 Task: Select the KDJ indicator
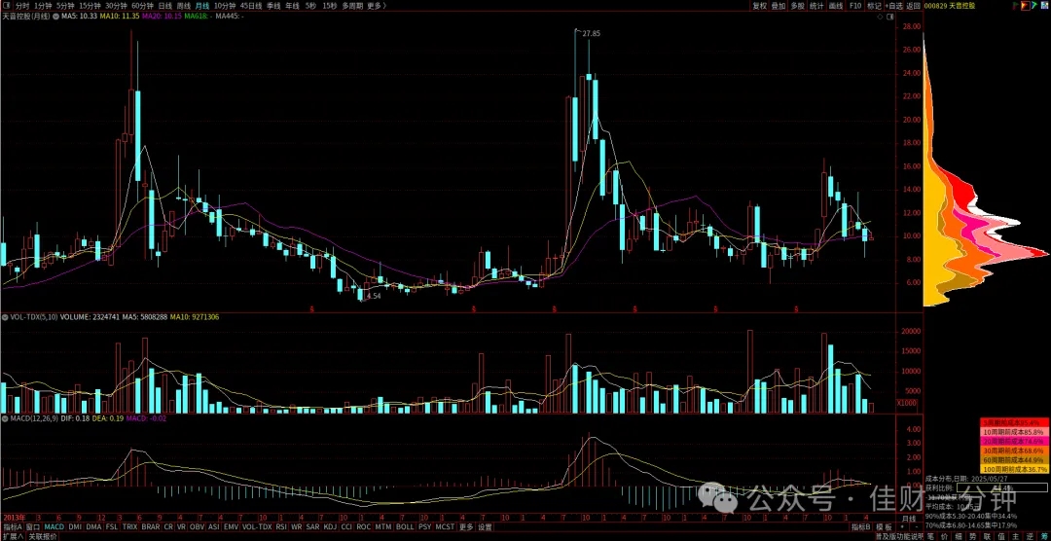tap(330, 527)
